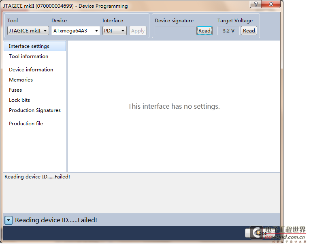Close the Device Programming window
The height and width of the screenshot is (249, 311).
pos(271,4)
